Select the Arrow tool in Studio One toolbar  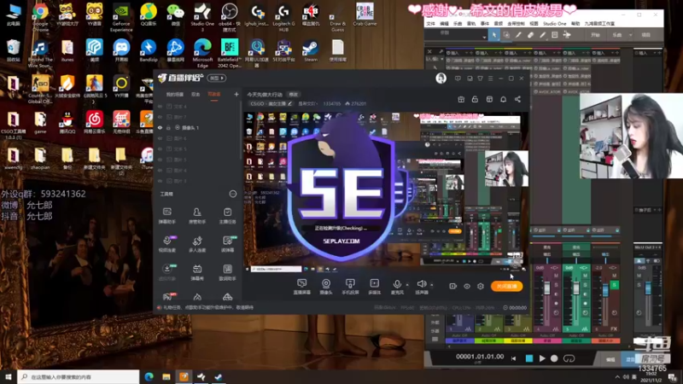494,35
